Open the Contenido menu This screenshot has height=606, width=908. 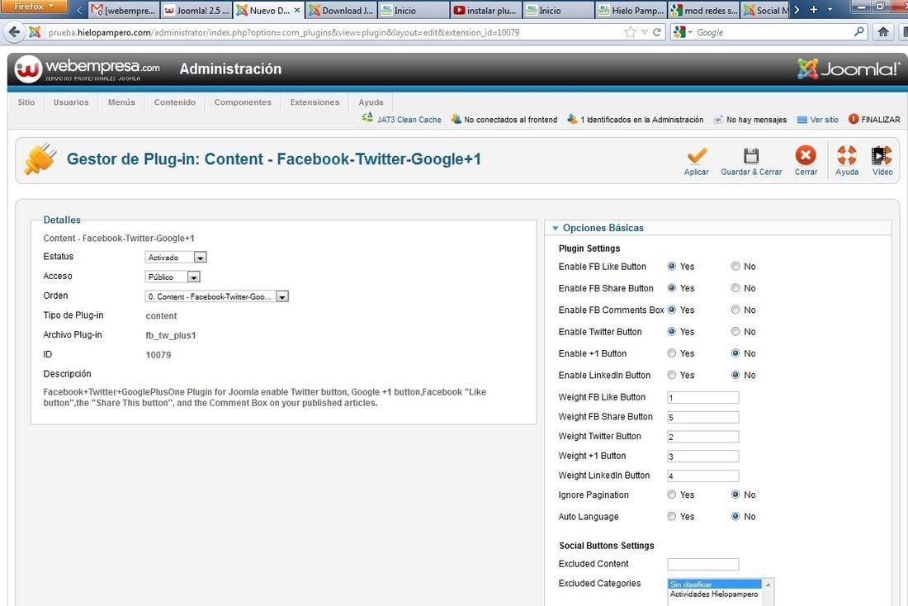click(x=175, y=102)
